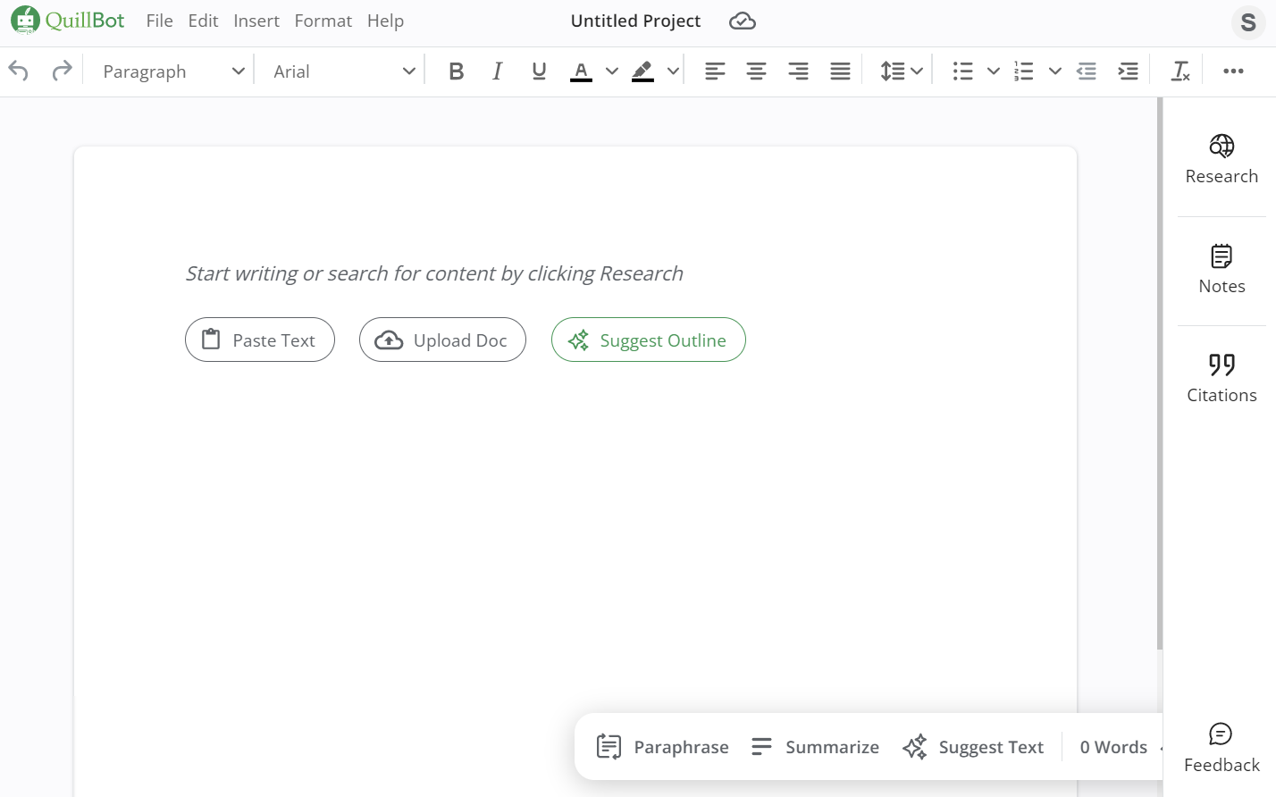Click the cloud saved status icon
Viewport: 1276px width, 797px height.
point(743,21)
